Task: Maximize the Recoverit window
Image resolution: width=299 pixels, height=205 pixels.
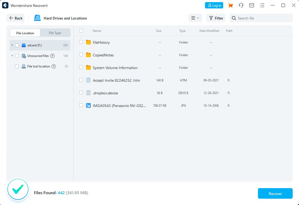Action: point(283,5)
